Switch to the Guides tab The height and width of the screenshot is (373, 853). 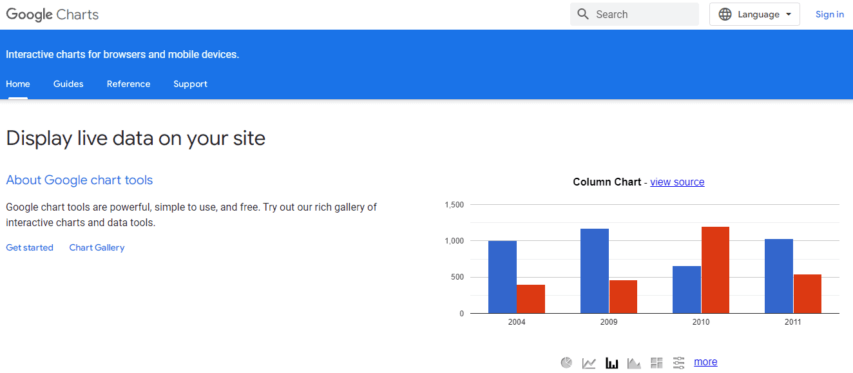(x=68, y=84)
